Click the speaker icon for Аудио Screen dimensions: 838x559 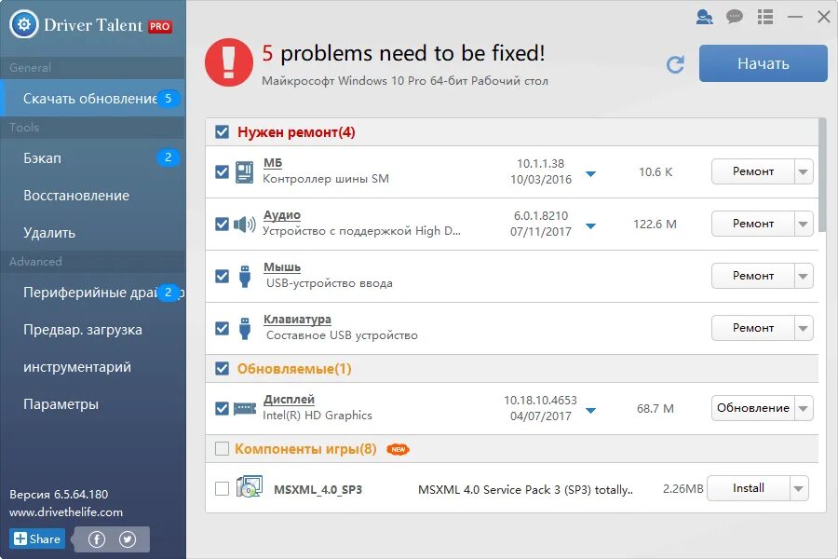click(x=245, y=225)
